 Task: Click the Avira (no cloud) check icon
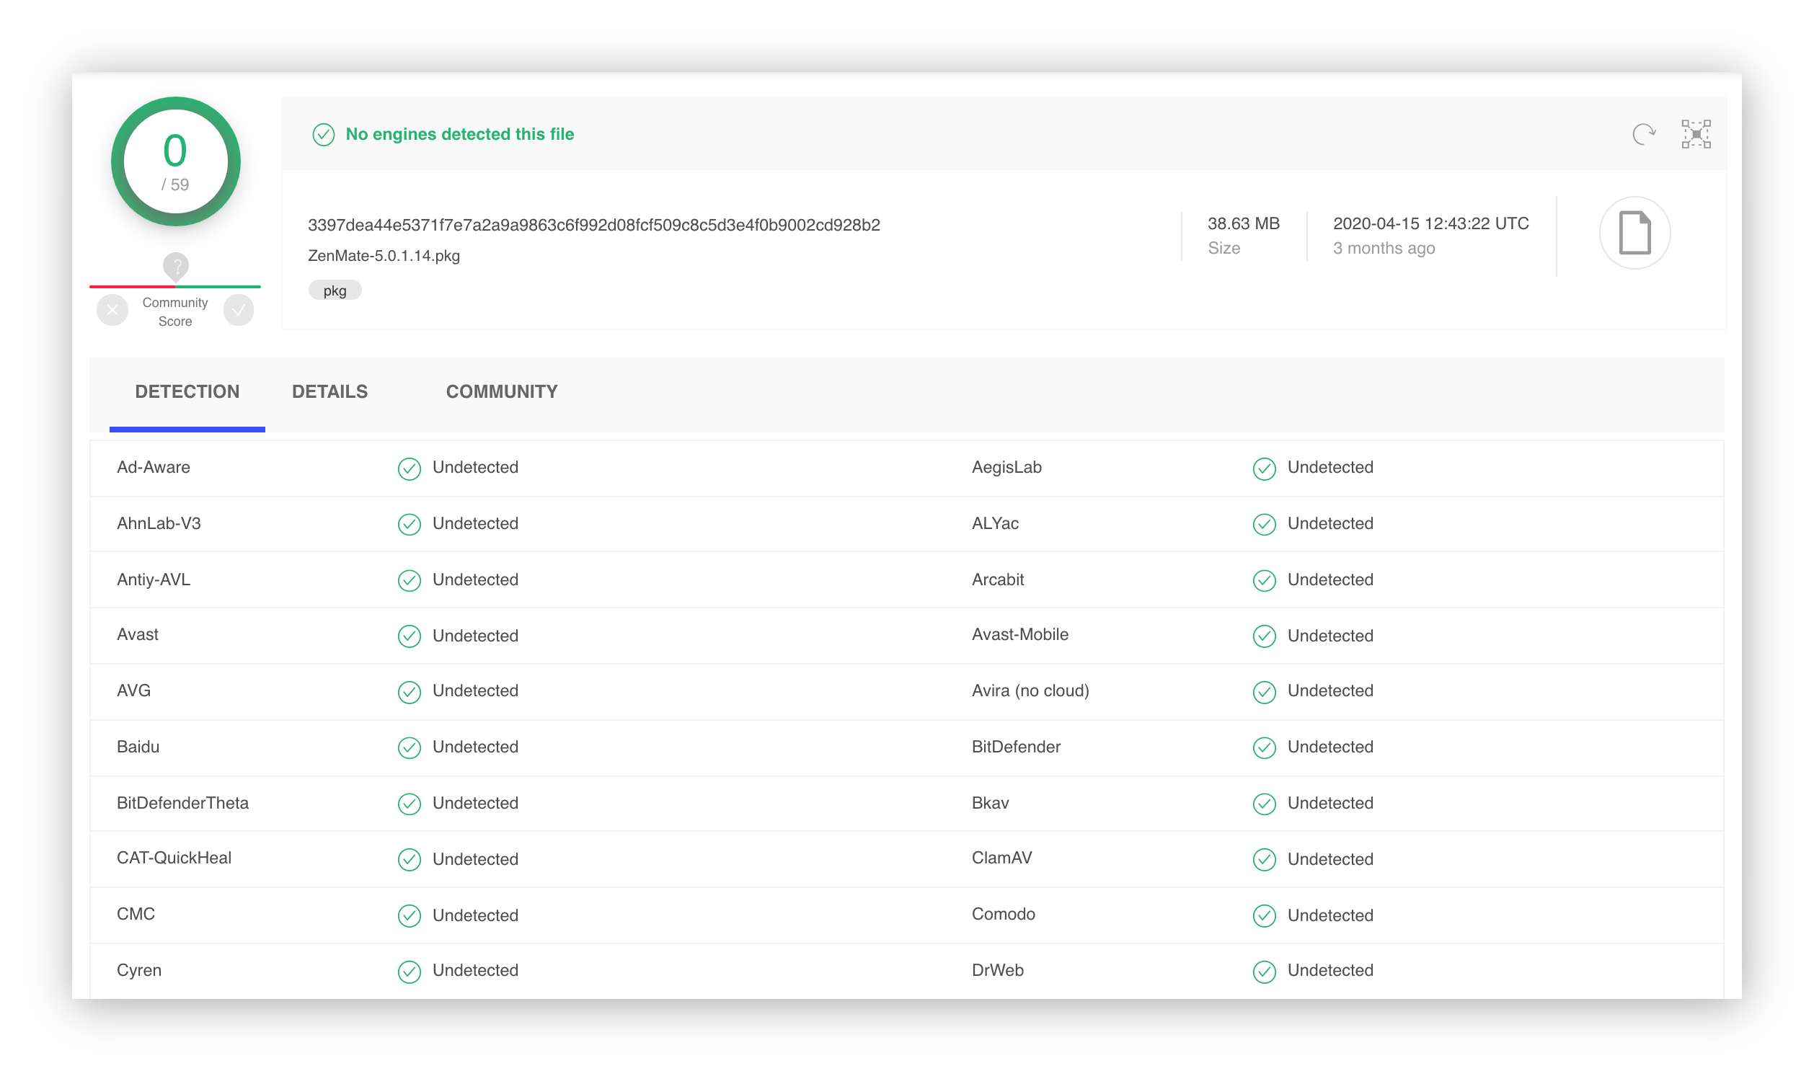(x=1264, y=692)
